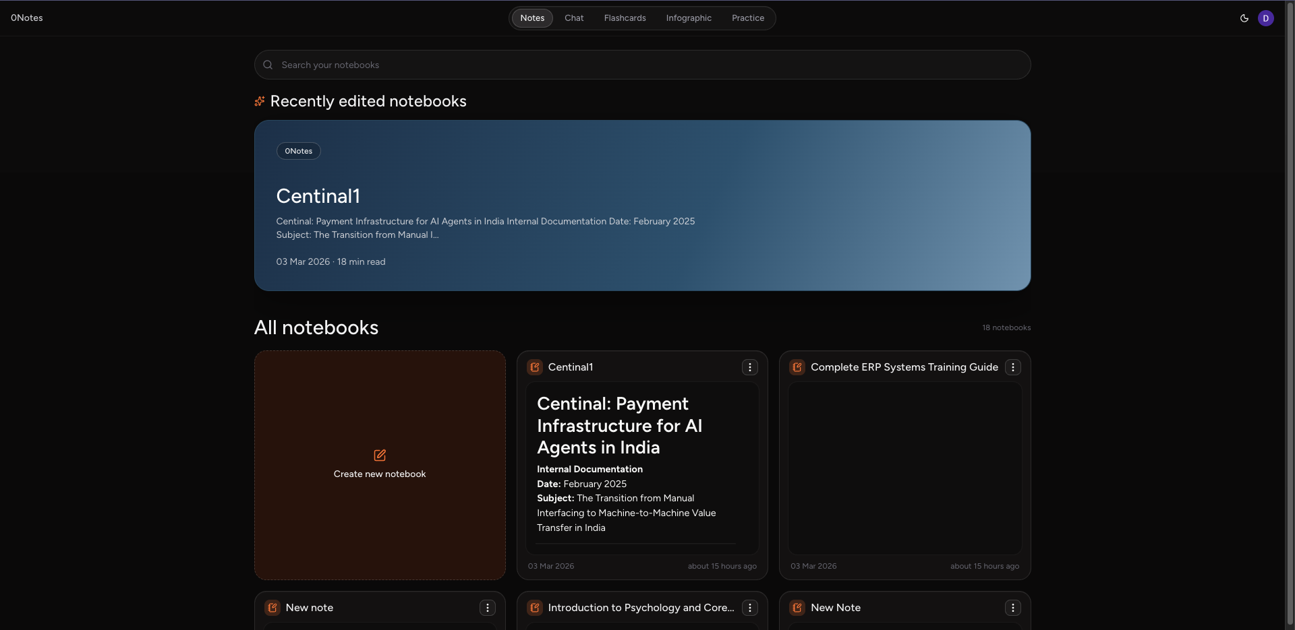This screenshot has height=630, width=1295.
Task: Open the three-dot menu on New note
Action: pos(488,607)
